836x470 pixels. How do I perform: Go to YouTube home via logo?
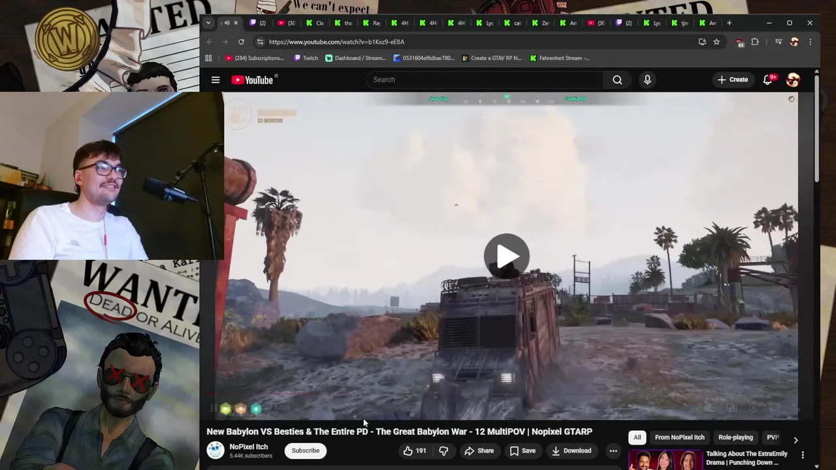click(x=254, y=80)
